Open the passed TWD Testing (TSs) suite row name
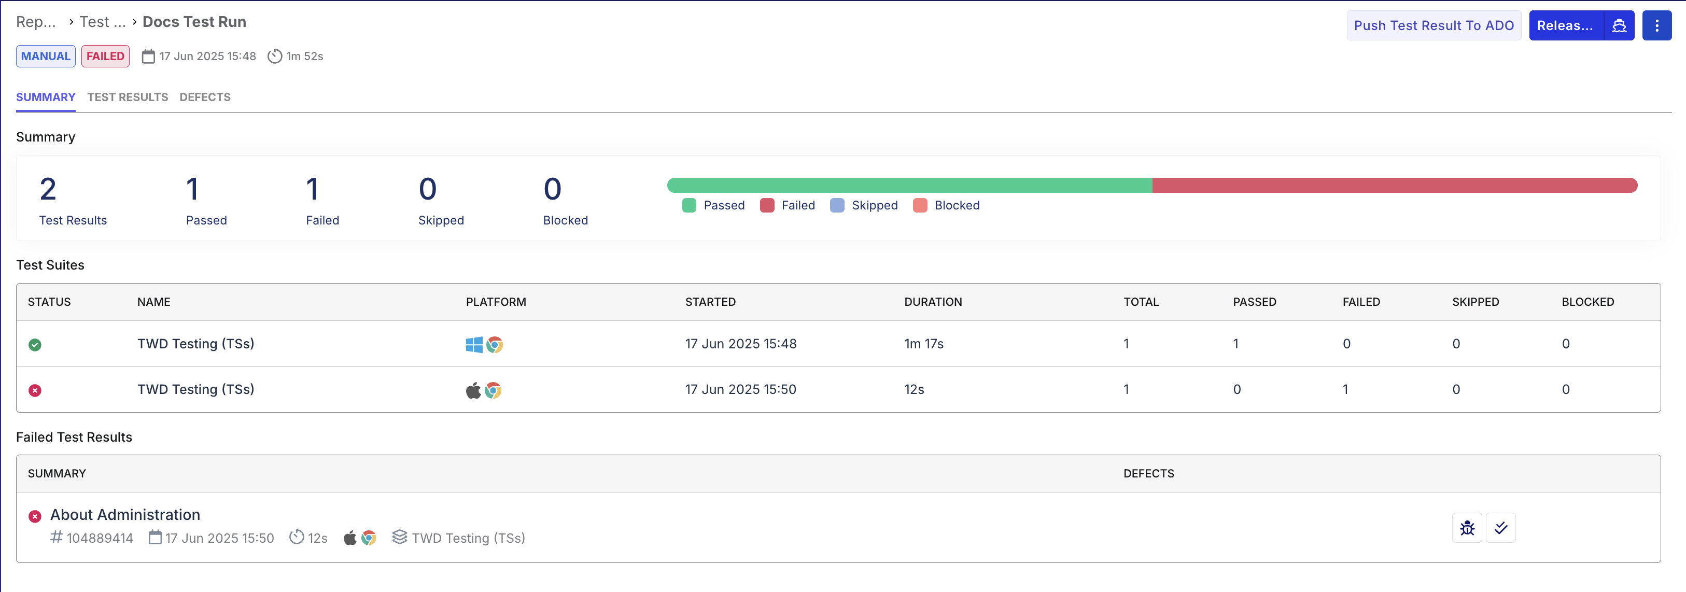This screenshot has height=592, width=1686. coord(195,344)
